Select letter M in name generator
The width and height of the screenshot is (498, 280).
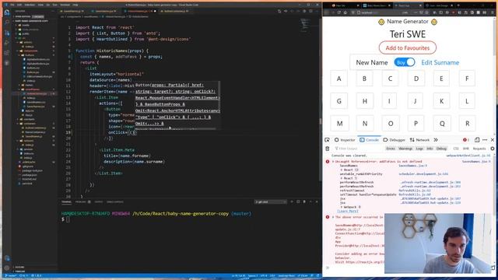[339, 124]
